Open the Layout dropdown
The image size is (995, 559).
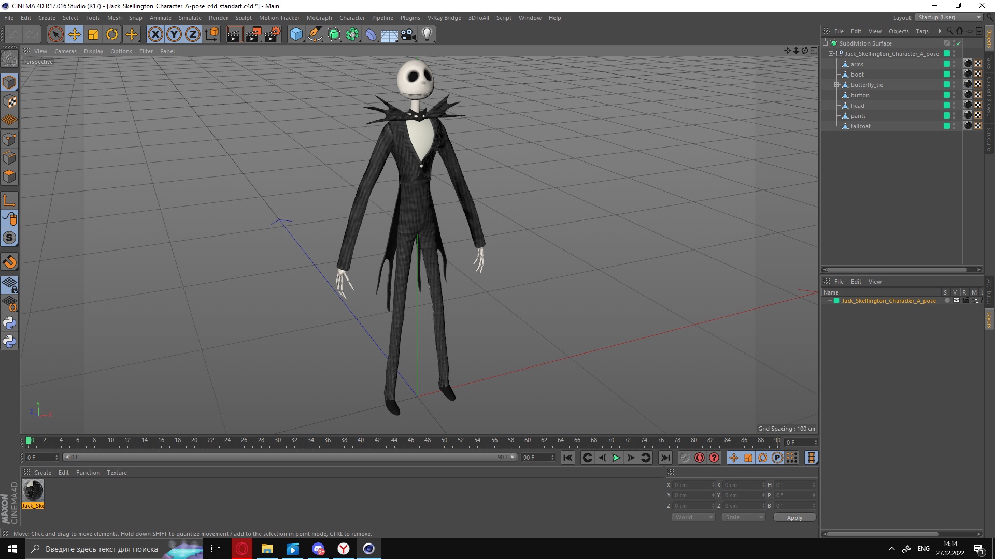[949, 17]
